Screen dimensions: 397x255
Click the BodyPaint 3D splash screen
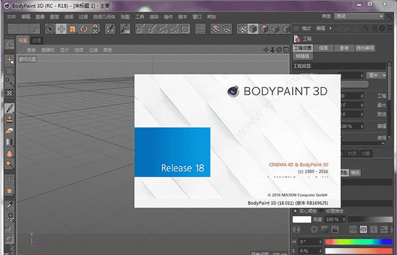tap(238, 140)
